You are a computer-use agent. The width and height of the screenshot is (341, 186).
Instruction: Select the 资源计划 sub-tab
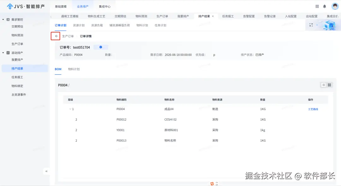[x=79, y=25]
